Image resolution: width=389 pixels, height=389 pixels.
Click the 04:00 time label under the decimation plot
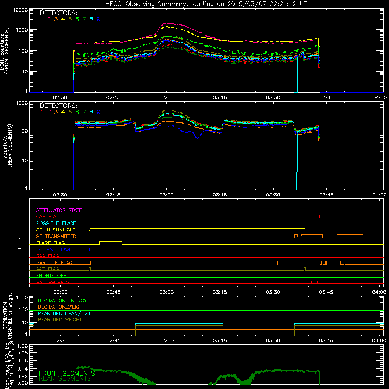[379, 341]
